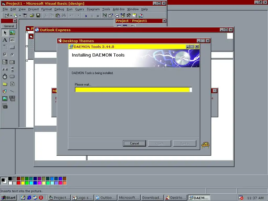Screen dimensions: 268x201
Task: Select the vertical scrollbar control in toolbox
Action: 12,69
